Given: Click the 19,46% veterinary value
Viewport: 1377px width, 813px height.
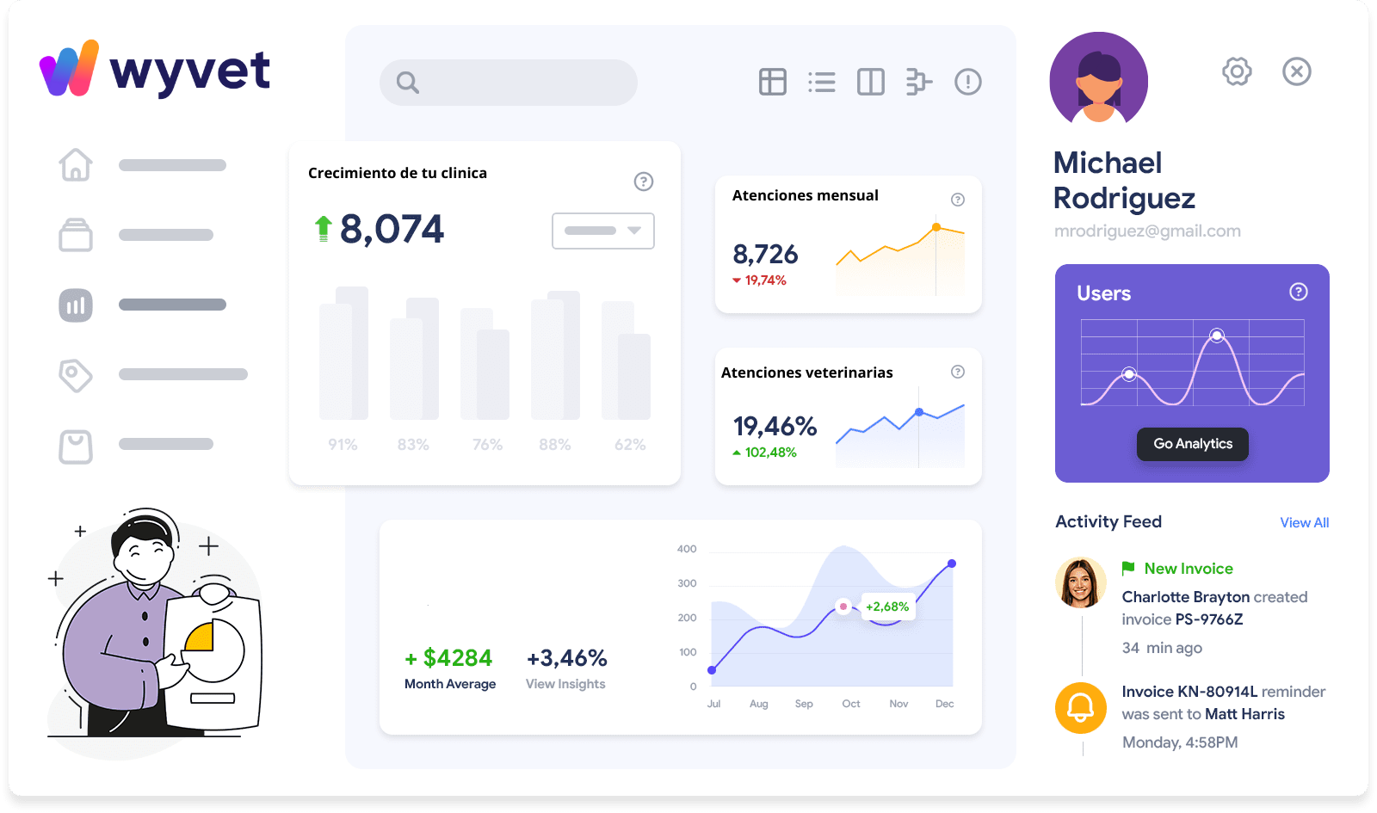Looking at the screenshot, I should click(x=775, y=426).
